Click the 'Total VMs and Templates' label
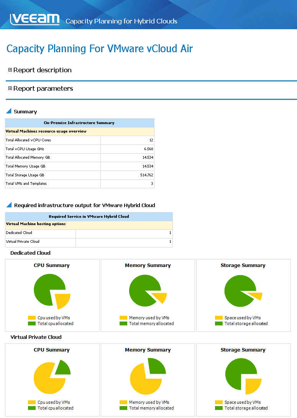297x418 pixels. click(x=26, y=184)
